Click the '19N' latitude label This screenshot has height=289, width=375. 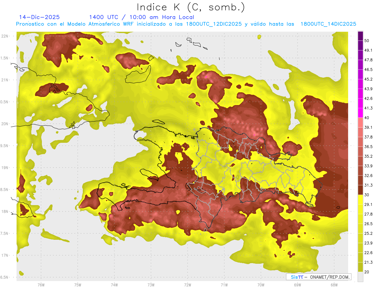coord(5,168)
